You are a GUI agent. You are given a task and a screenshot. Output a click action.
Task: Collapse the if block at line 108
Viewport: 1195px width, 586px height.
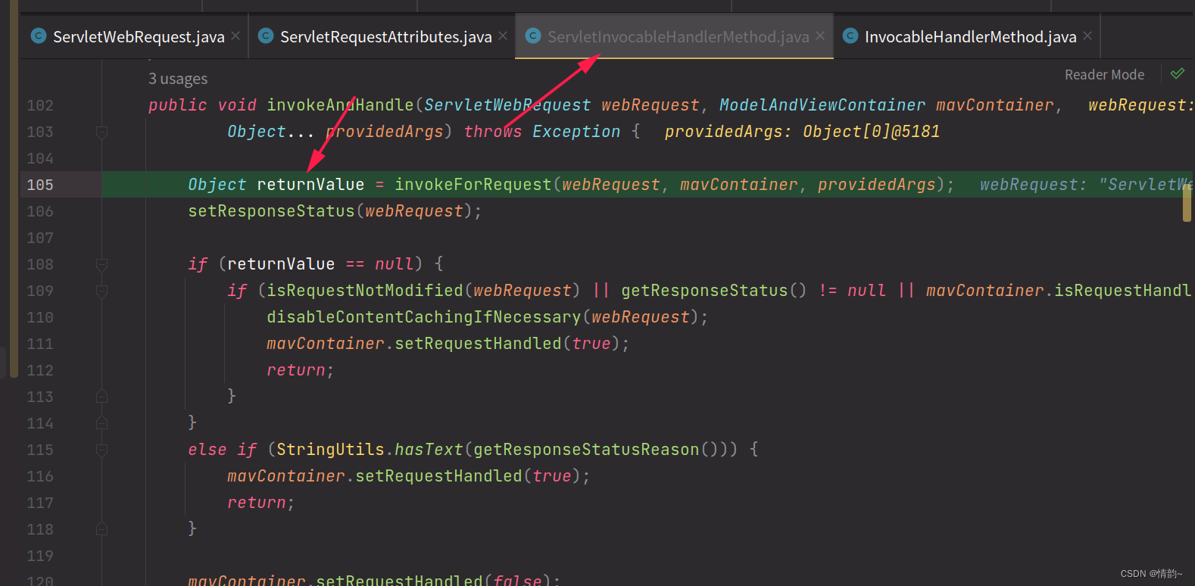[101, 265]
